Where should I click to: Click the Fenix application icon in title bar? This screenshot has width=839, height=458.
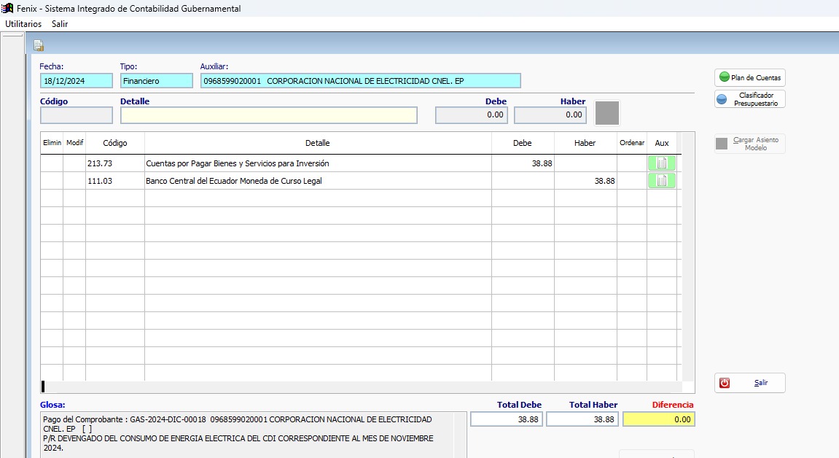(x=8, y=9)
